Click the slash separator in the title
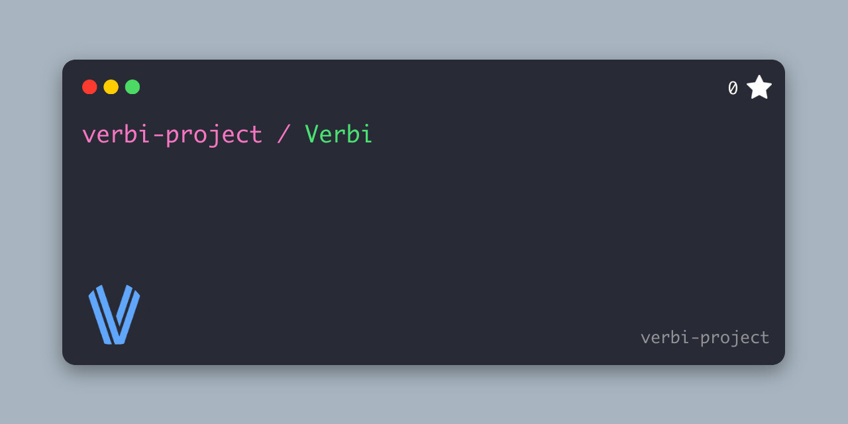 [284, 135]
